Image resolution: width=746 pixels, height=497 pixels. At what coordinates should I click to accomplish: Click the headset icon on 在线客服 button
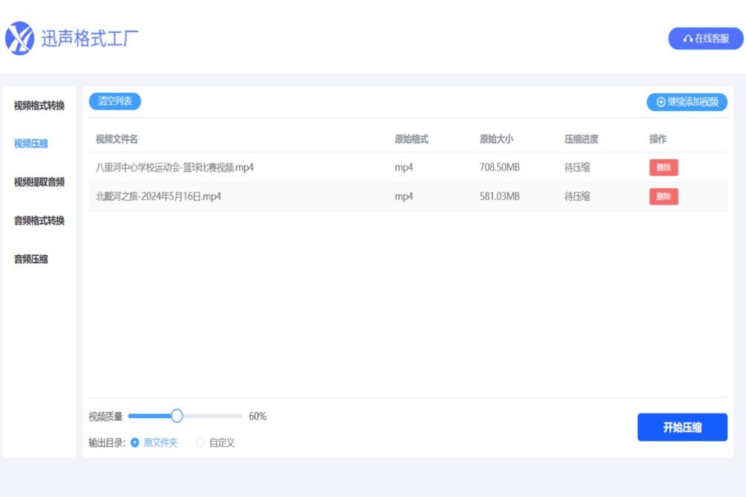click(x=687, y=37)
